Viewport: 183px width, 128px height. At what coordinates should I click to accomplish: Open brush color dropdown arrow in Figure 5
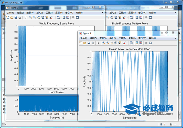127,43
